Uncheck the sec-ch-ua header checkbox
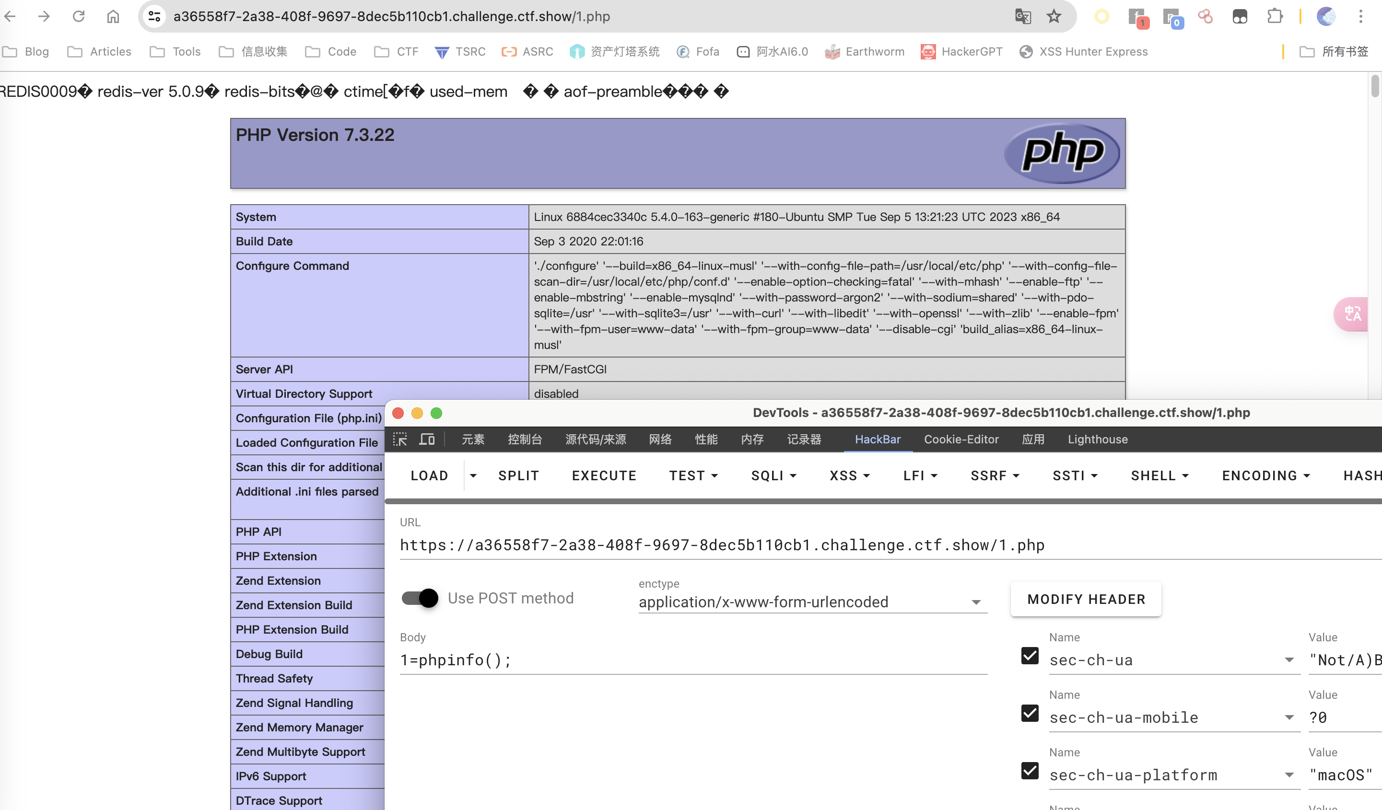The height and width of the screenshot is (810, 1382). click(1030, 656)
